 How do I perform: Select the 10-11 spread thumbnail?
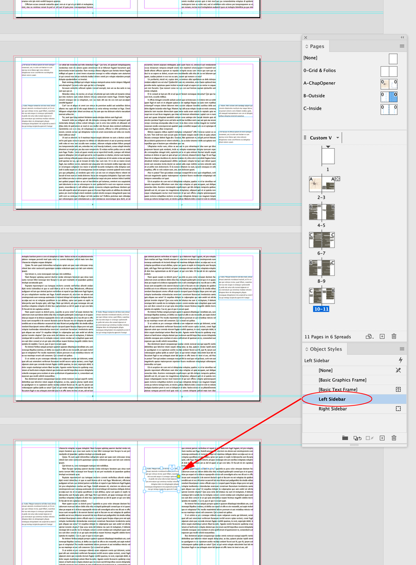(322, 296)
